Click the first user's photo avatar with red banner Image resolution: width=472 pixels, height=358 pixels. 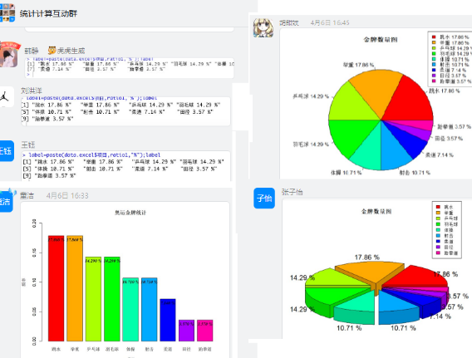(x=9, y=55)
